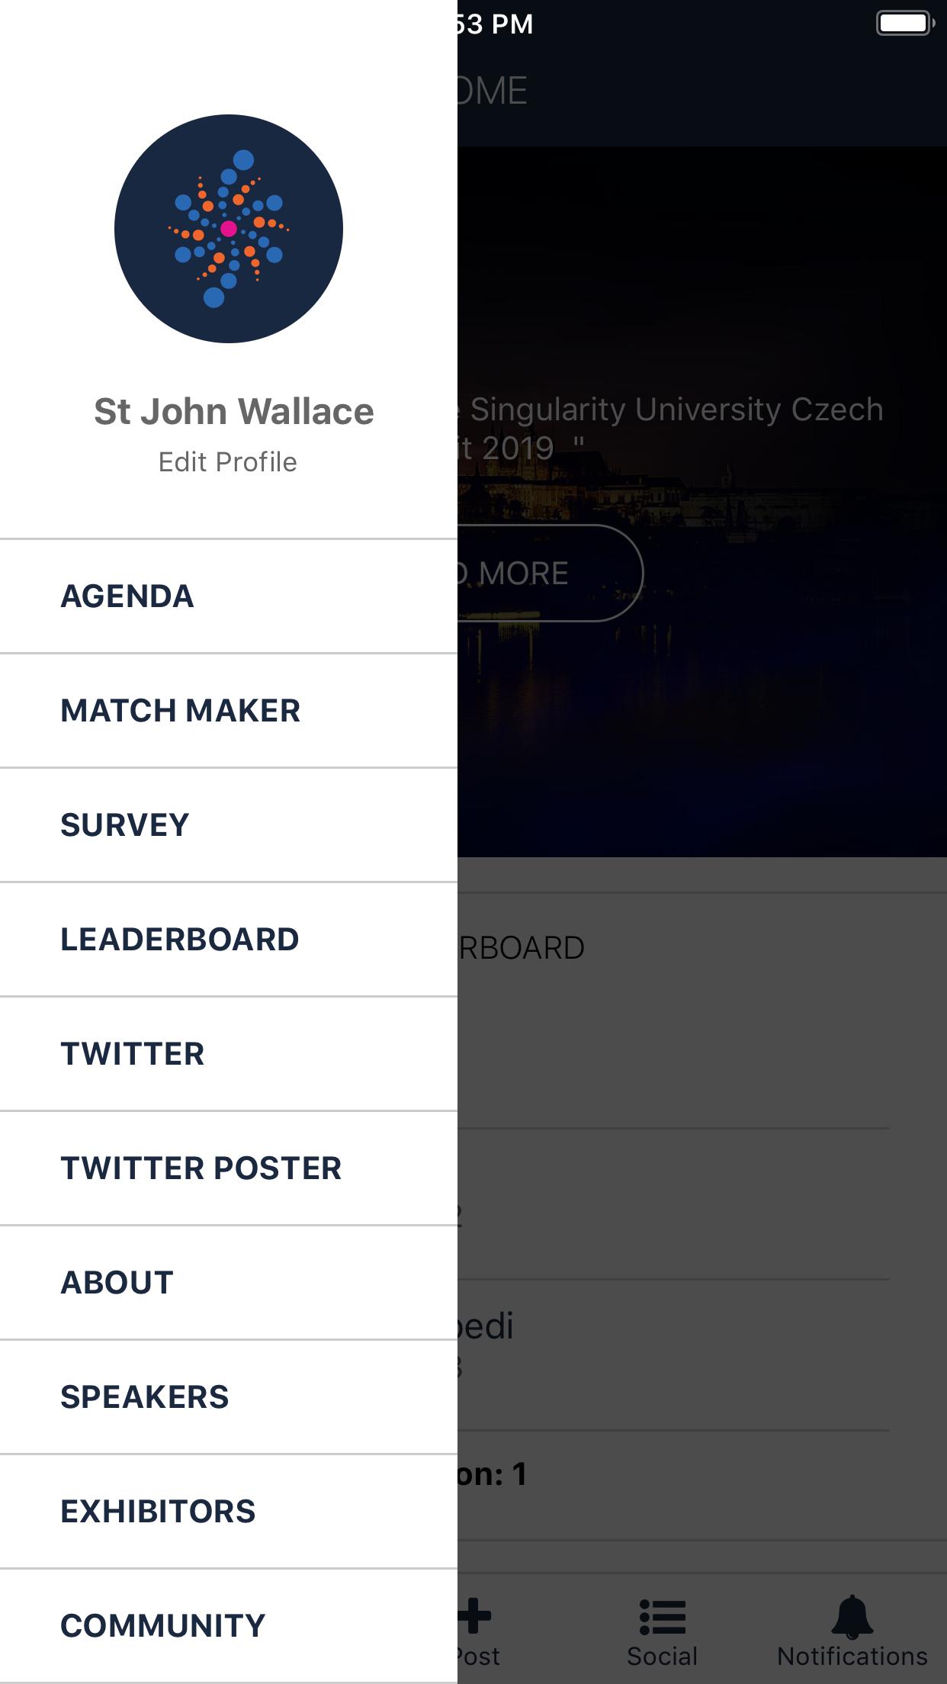This screenshot has width=947, height=1684.
Task: Tap the profile avatar logo
Action: click(x=229, y=229)
